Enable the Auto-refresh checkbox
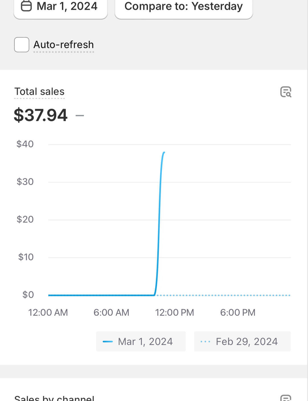308x401 pixels. (22, 45)
